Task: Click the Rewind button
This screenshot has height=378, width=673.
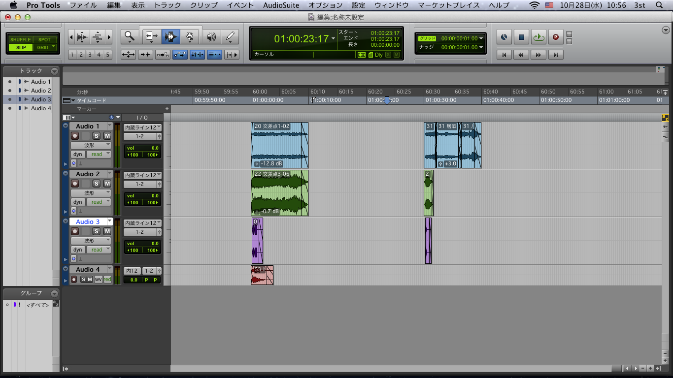Action: [x=521, y=55]
